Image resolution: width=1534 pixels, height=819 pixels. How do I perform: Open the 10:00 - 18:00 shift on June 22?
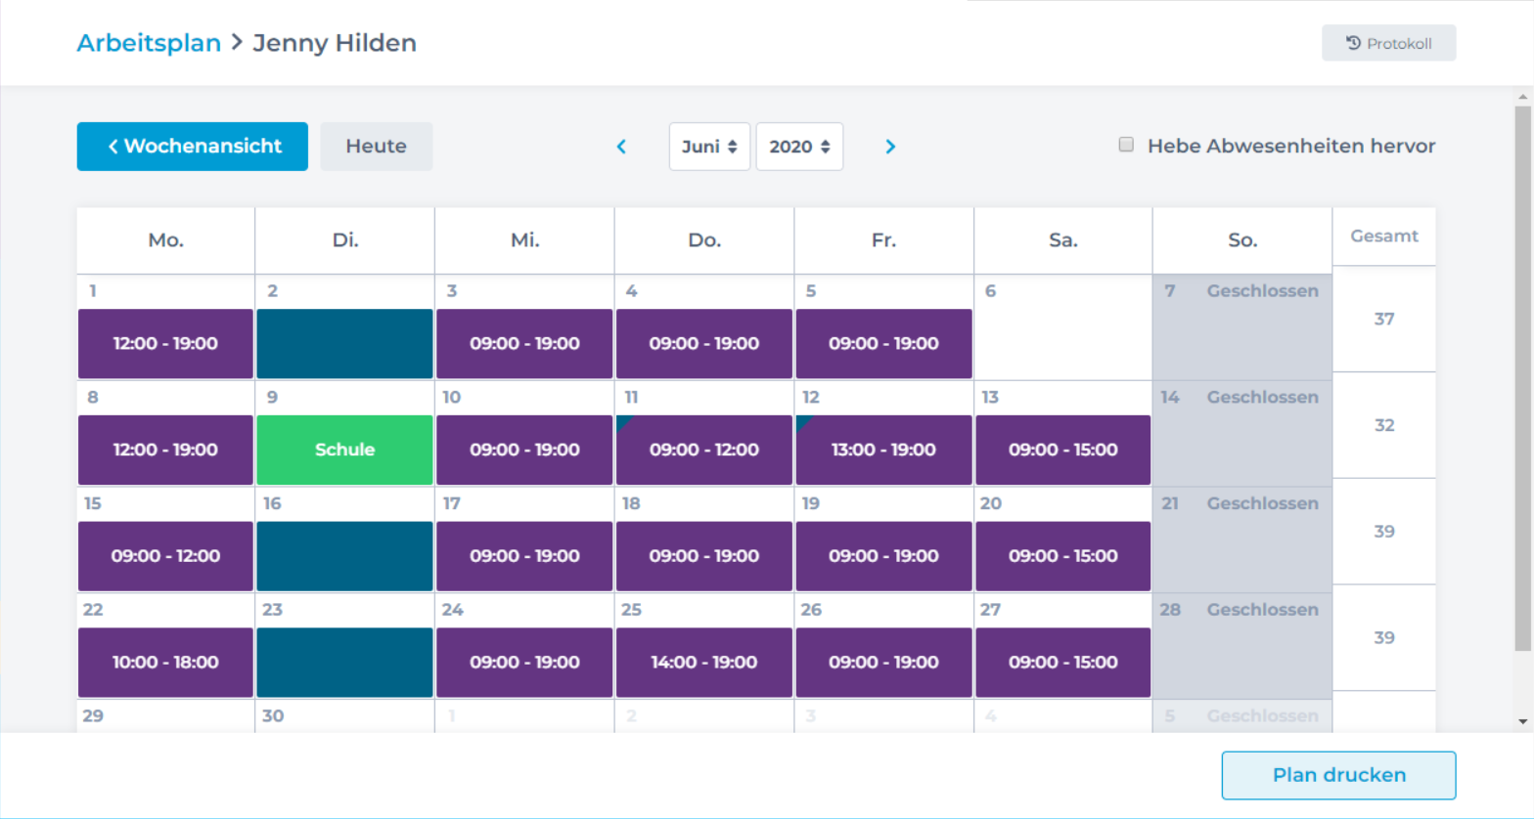165,662
